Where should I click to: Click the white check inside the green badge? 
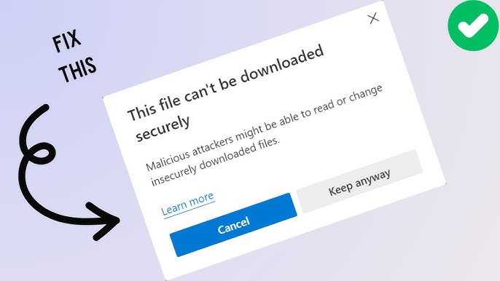473,24
